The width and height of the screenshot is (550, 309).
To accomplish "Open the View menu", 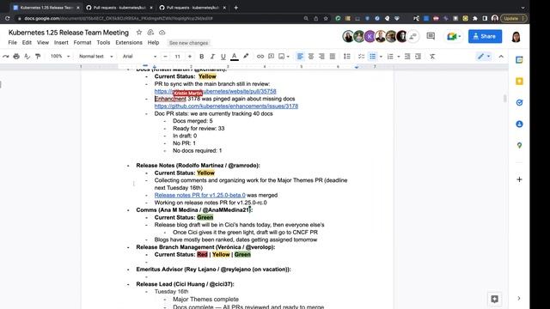I will (43, 43).
